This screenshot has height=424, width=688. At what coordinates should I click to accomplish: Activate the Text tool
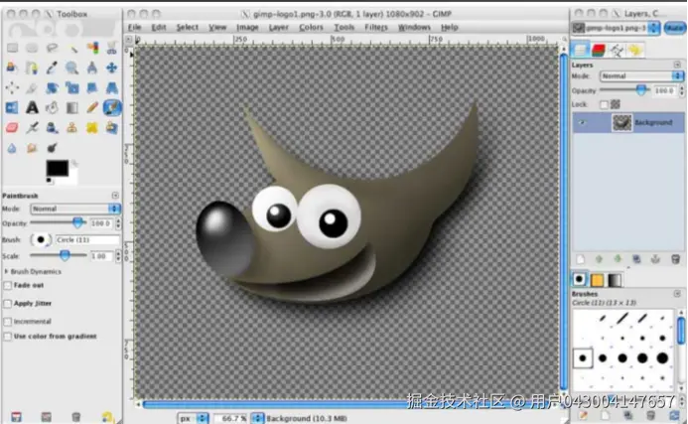point(32,107)
